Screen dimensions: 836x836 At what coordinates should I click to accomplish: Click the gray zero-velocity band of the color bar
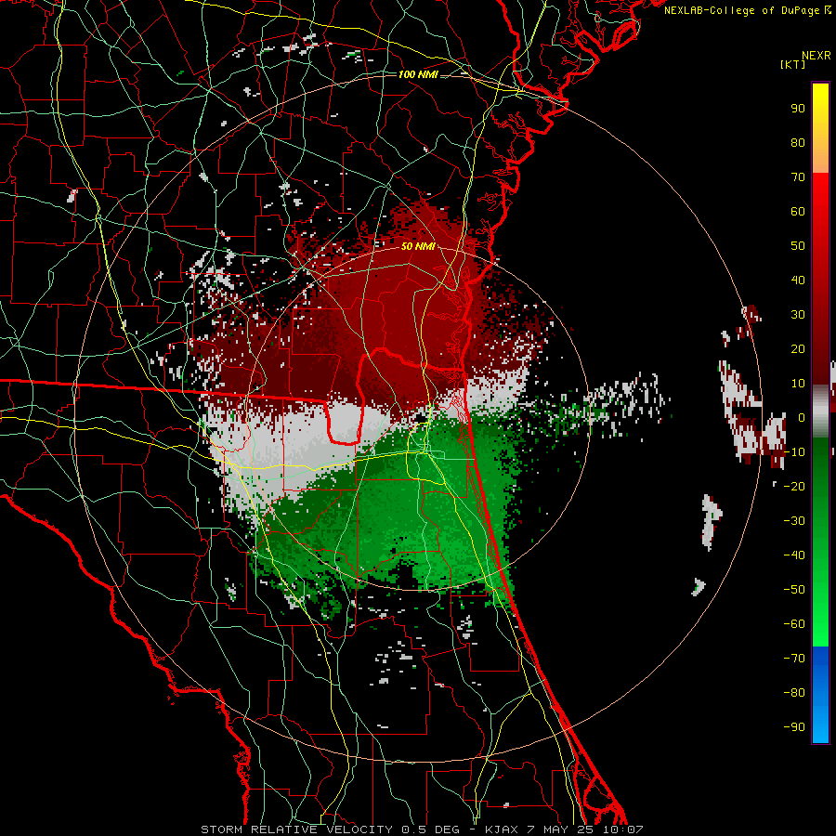tap(820, 411)
